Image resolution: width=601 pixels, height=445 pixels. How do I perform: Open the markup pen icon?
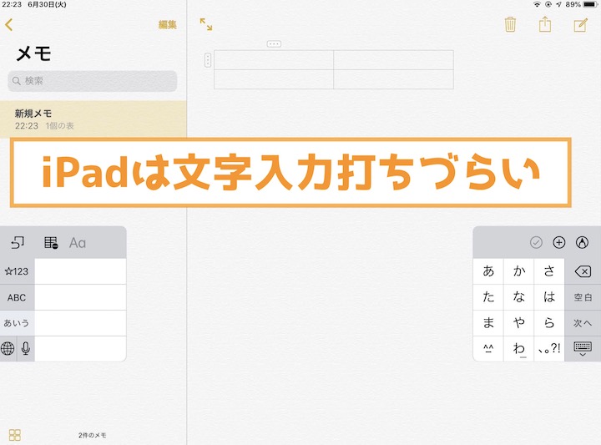(x=583, y=242)
